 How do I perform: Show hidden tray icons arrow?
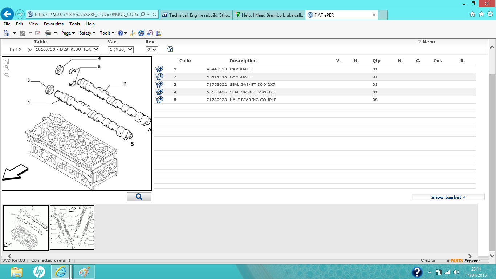(x=430, y=272)
